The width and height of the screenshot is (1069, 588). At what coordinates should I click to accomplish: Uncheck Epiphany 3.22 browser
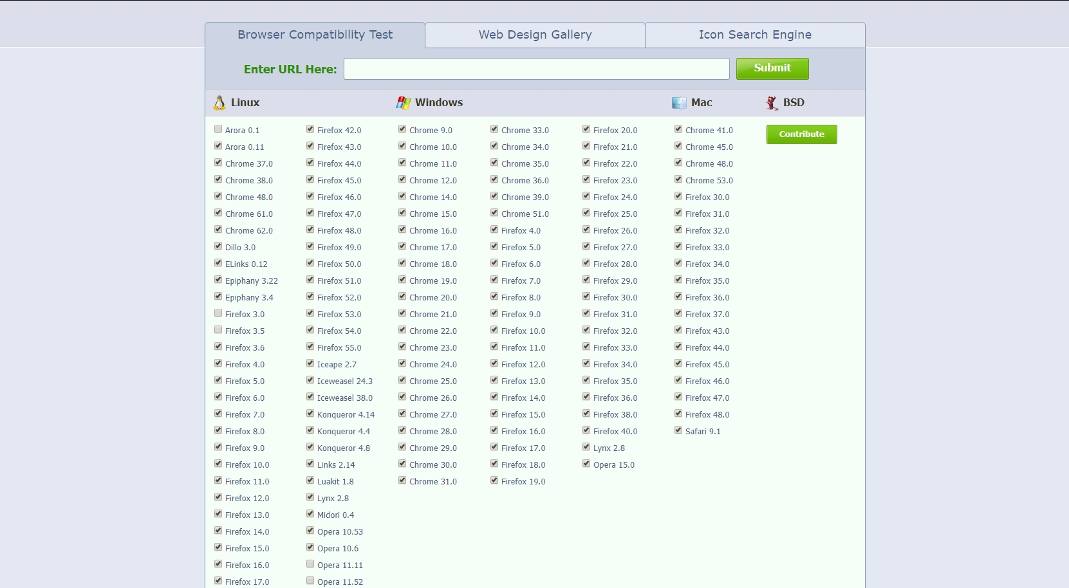click(x=218, y=280)
